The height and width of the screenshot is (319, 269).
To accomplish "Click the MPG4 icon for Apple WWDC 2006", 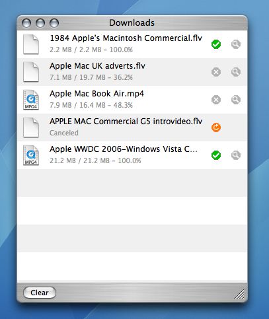I will pyautogui.click(x=31, y=155).
